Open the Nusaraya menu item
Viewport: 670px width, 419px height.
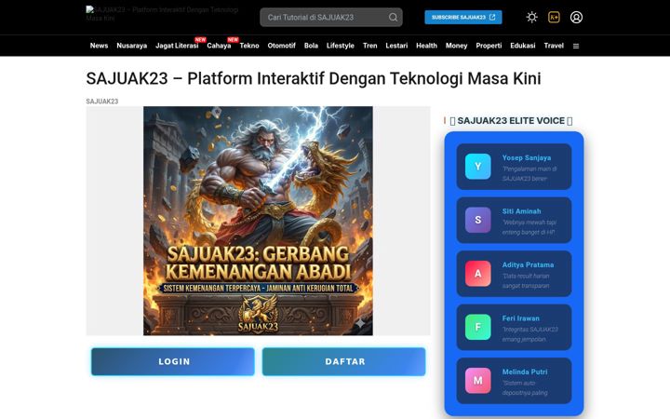point(131,46)
